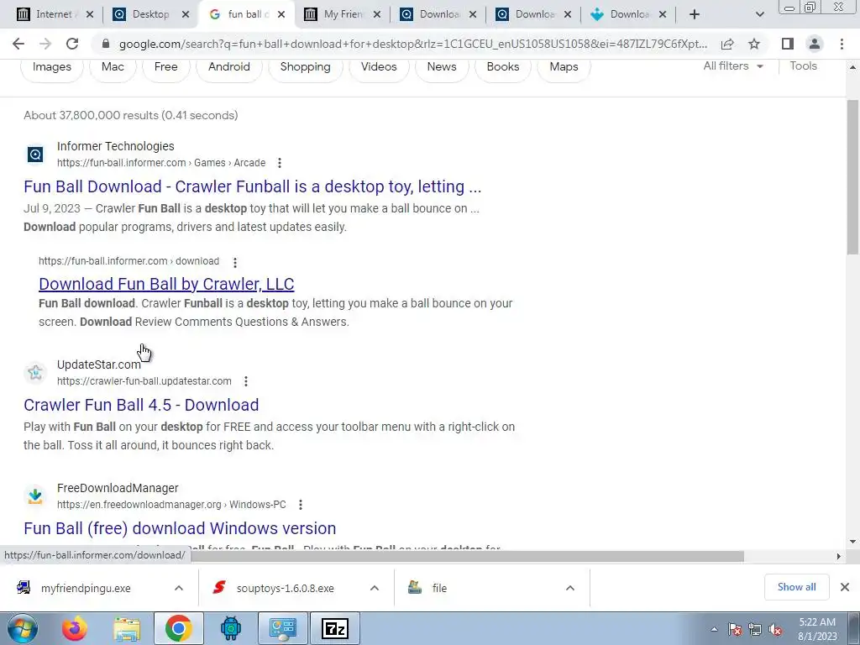This screenshot has height=645, width=860.
Task: Close the My Friend tab
Action: coord(377,14)
